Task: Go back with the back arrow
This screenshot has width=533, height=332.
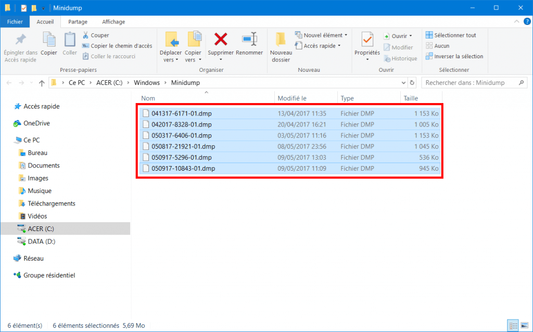Action: click(x=9, y=83)
